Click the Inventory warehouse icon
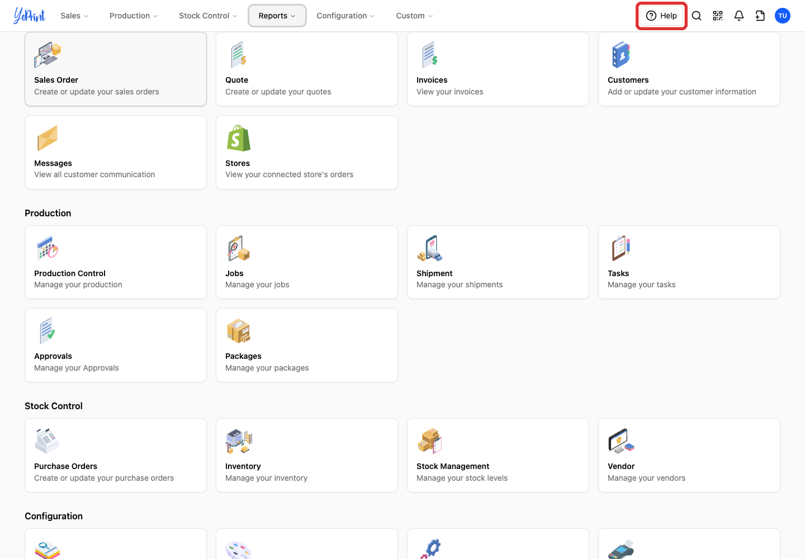Image resolution: width=805 pixels, height=559 pixels. pos(239,441)
